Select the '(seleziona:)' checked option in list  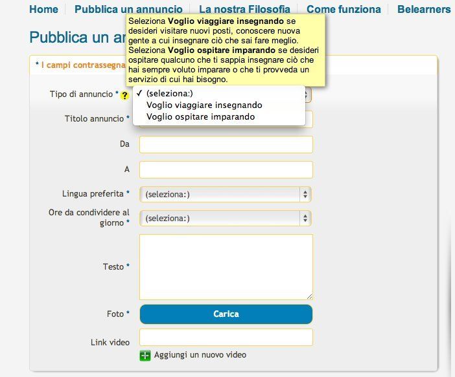169,93
